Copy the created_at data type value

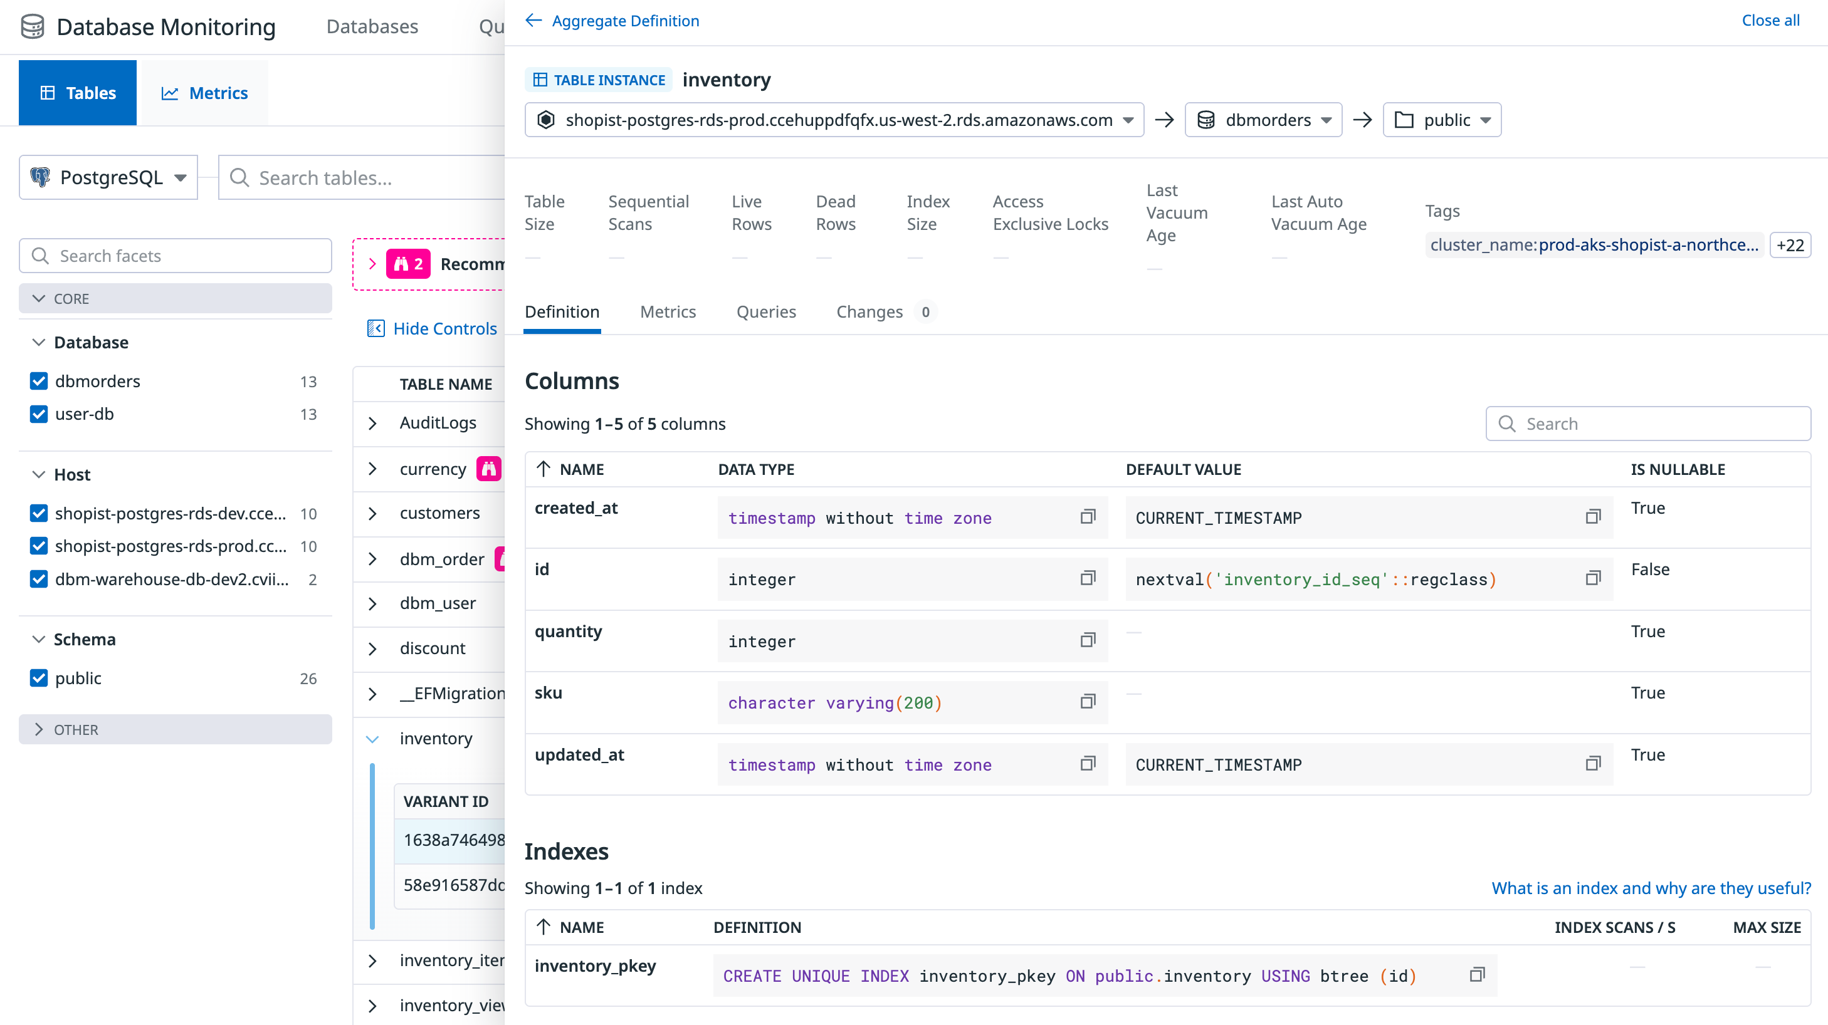1087,517
